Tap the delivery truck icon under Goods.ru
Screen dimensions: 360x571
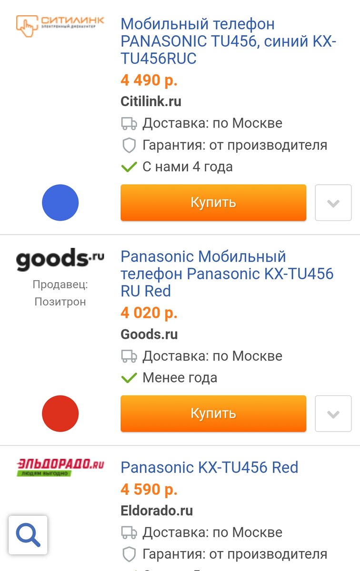point(129,356)
